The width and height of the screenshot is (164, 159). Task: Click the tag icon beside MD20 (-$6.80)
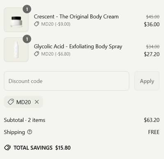point(36,54)
